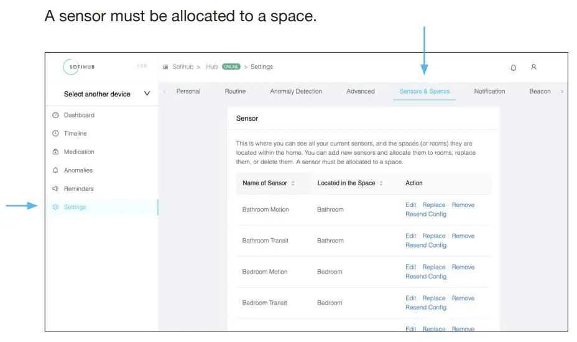Open the notification bell icon
This screenshot has width=577, height=342.
pyautogui.click(x=513, y=67)
